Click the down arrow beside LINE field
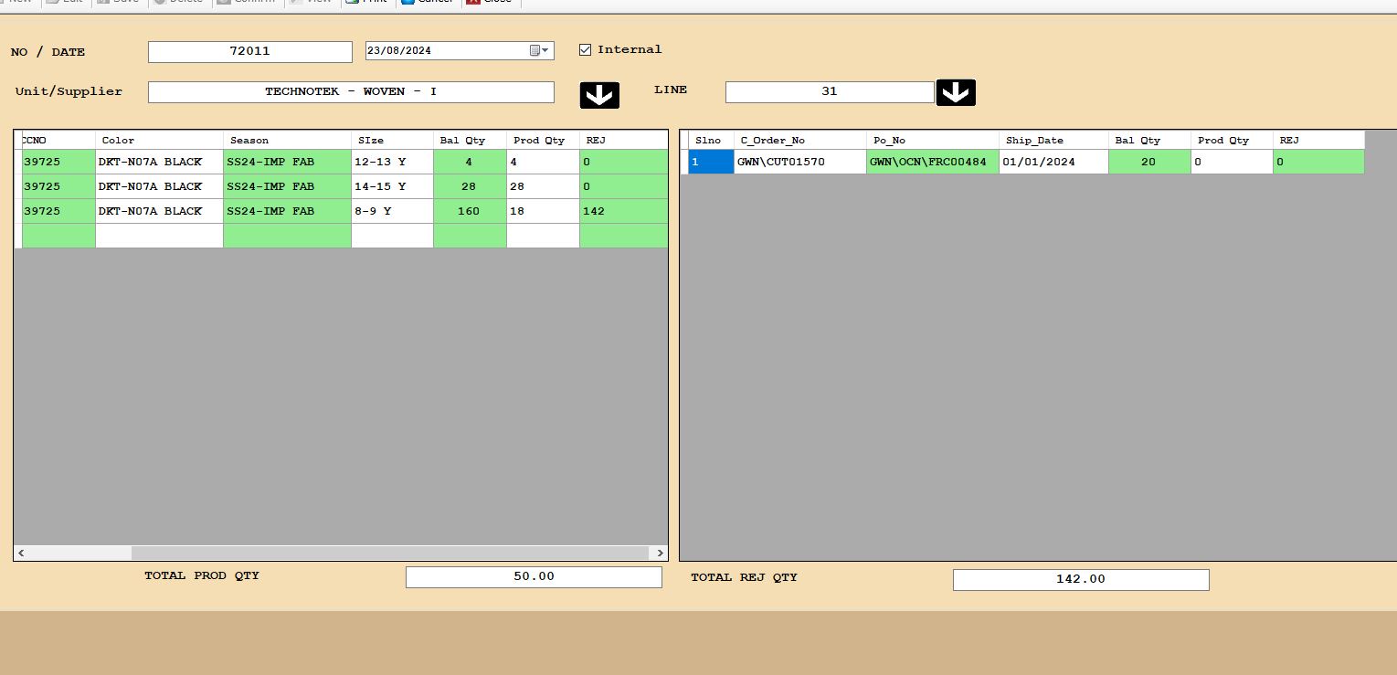Screen dimensions: 1397x675 click(x=956, y=92)
